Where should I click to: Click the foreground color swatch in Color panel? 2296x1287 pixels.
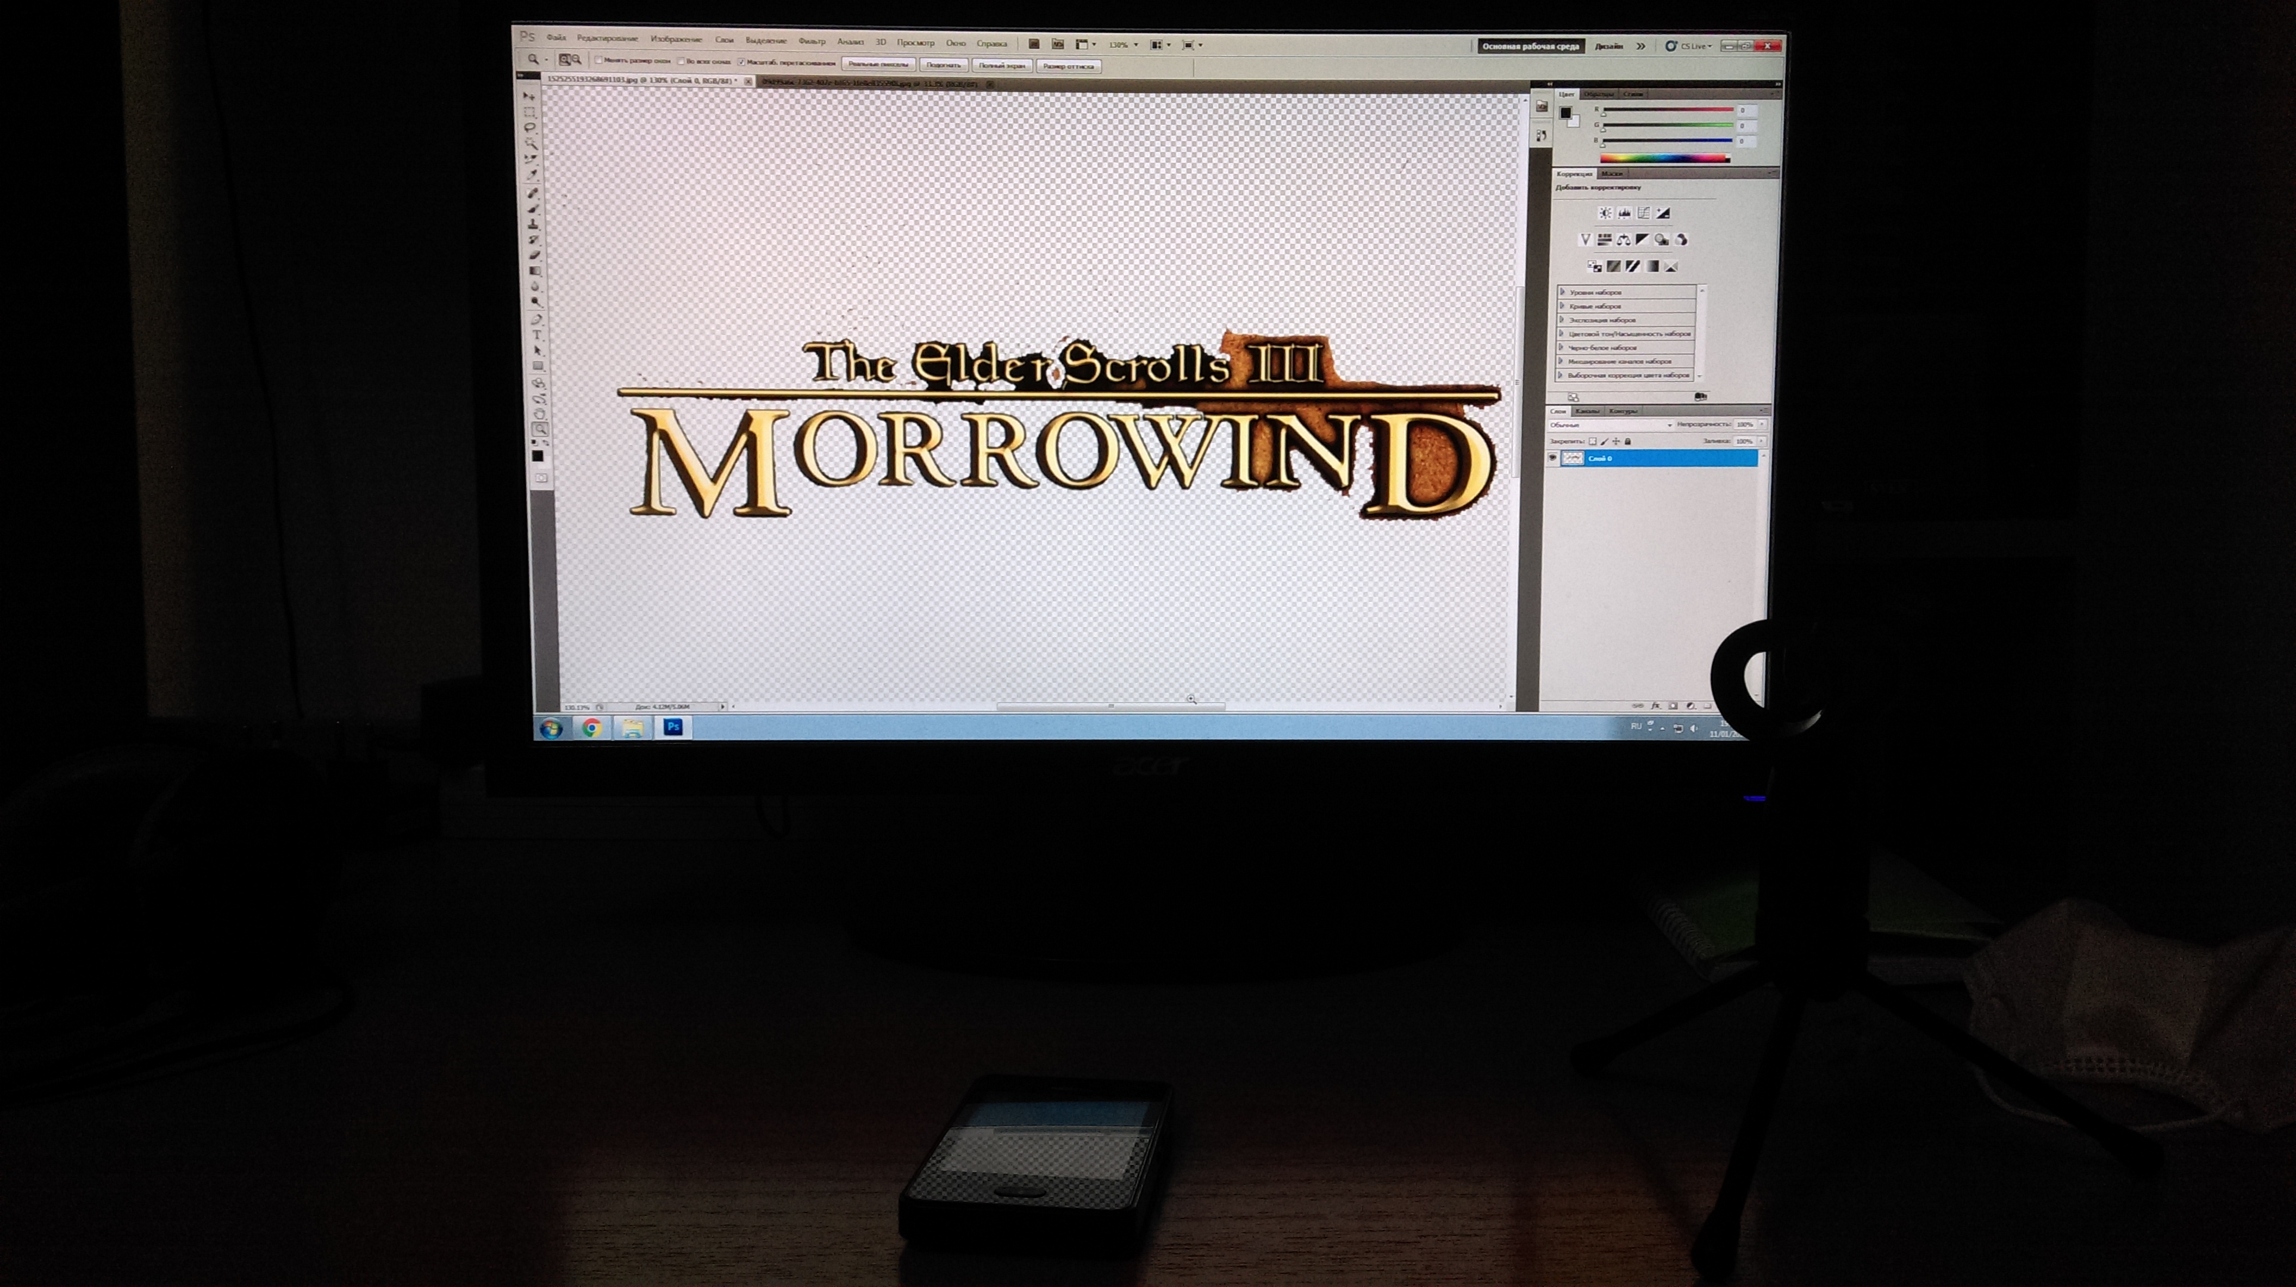(x=1565, y=113)
